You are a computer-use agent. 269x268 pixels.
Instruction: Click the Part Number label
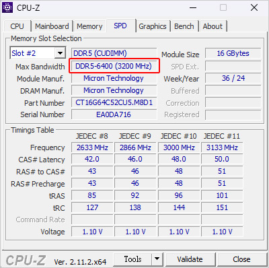(44, 103)
